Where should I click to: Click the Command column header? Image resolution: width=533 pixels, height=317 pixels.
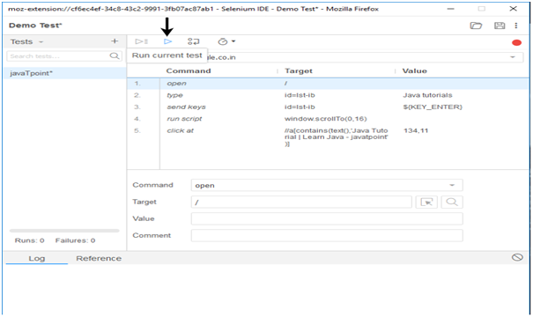click(189, 71)
